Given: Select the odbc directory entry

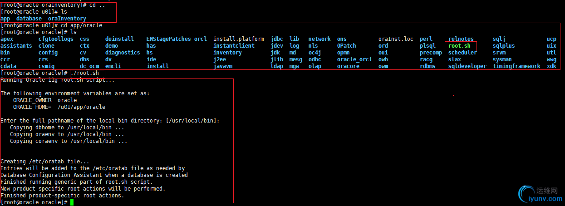Looking at the screenshot, I should (314, 59).
